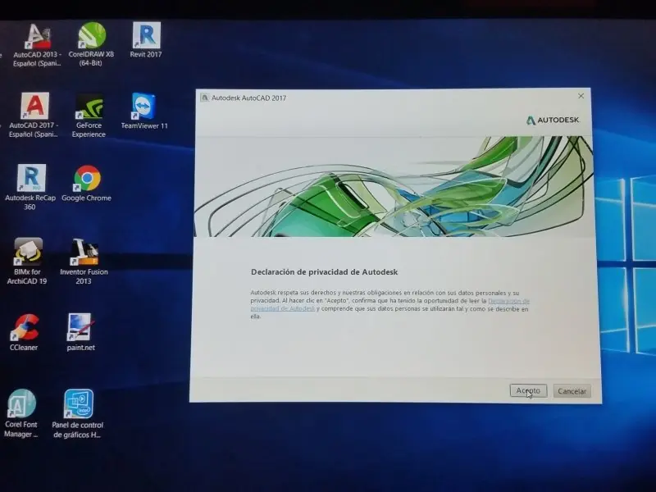Launch the CCleaner desktop icon
The width and height of the screenshot is (656, 492).
coord(24,333)
